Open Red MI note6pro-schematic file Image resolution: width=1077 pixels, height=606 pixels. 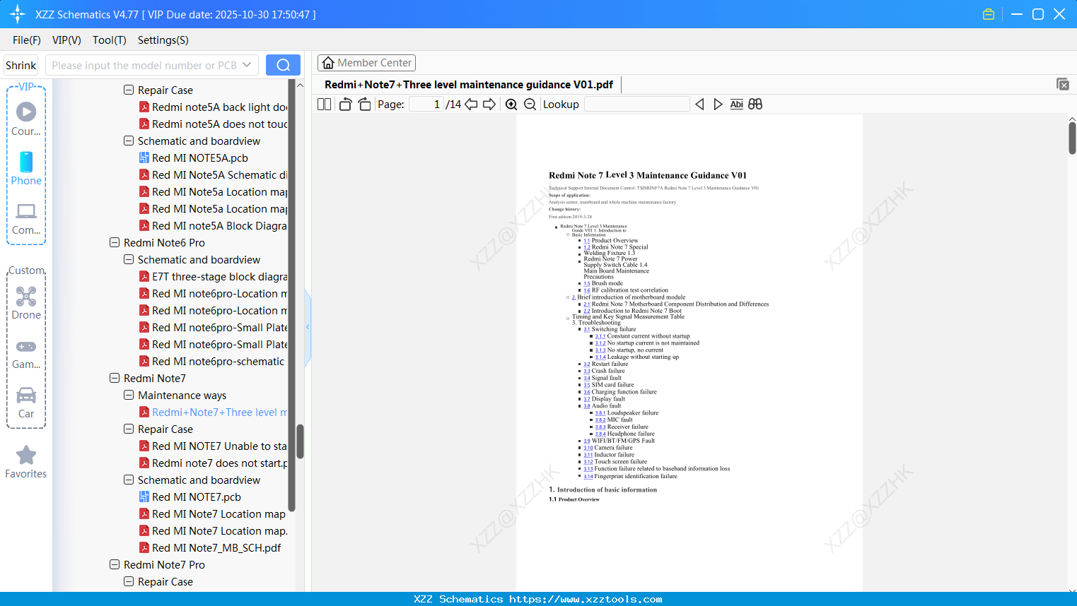[x=211, y=362]
